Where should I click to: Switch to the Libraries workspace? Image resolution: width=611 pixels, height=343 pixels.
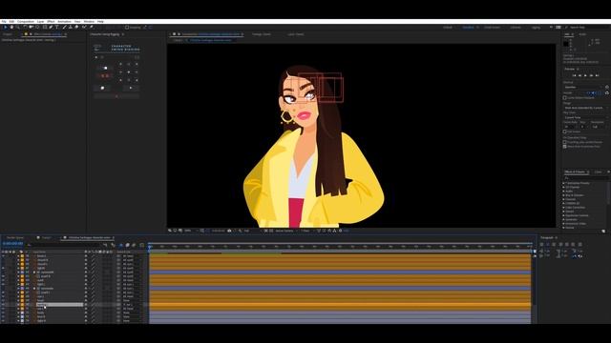[516, 28]
